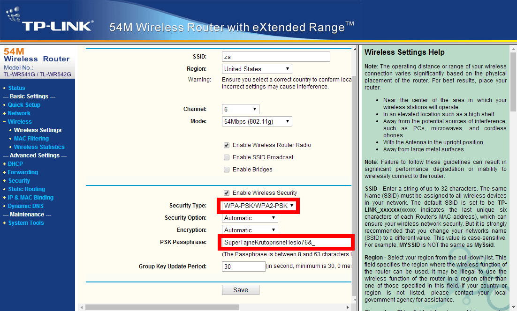
Task: Click the horizontal scroll-left arrow
Action: point(82,307)
